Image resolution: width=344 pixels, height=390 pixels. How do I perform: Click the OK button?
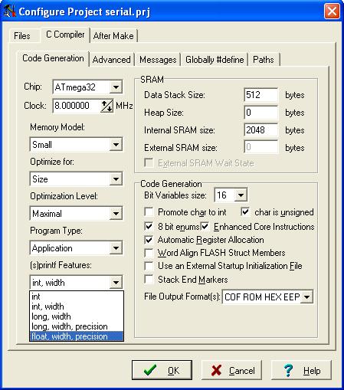[162, 370]
